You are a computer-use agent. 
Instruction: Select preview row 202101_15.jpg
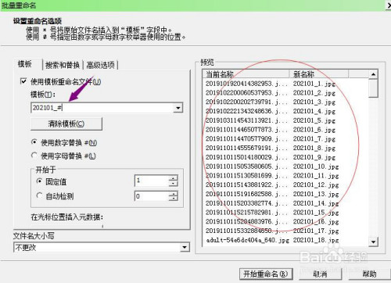[x=285, y=213]
